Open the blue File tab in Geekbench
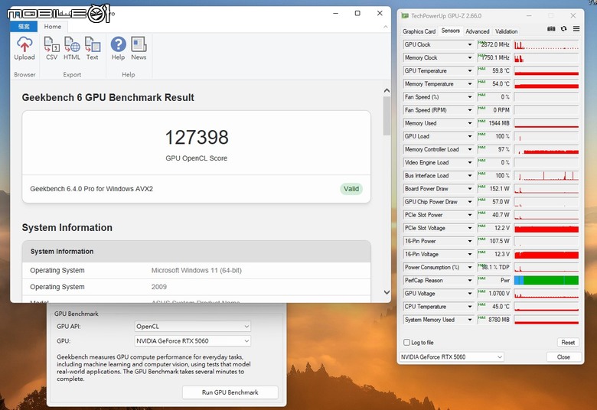 24,27
